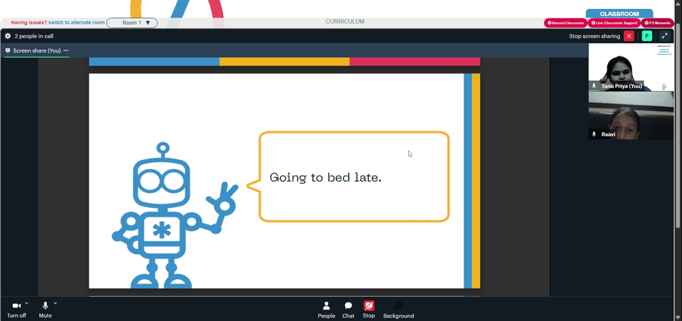
Task: Switch to the CLASSROOM tab
Action: click(619, 14)
